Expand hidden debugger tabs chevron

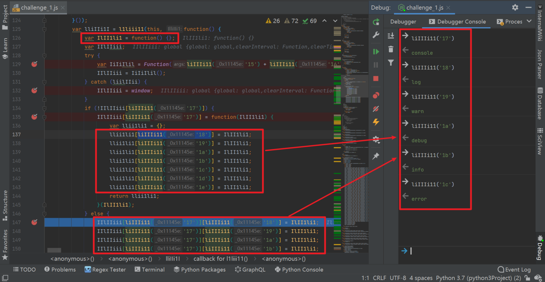click(x=529, y=21)
